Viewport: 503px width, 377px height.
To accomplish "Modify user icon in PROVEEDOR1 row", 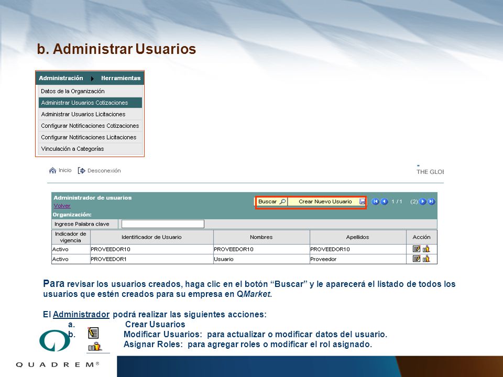I will click(x=417, y=258).
